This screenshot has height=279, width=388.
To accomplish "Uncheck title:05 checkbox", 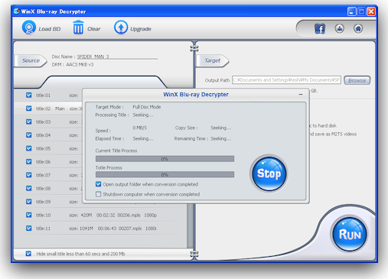I will [29, 148].
